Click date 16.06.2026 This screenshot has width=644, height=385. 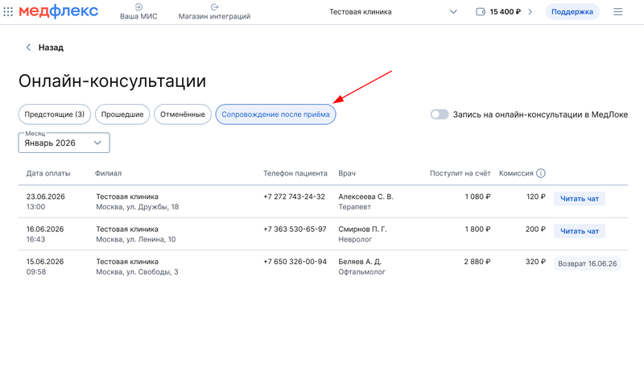[45, 229]
